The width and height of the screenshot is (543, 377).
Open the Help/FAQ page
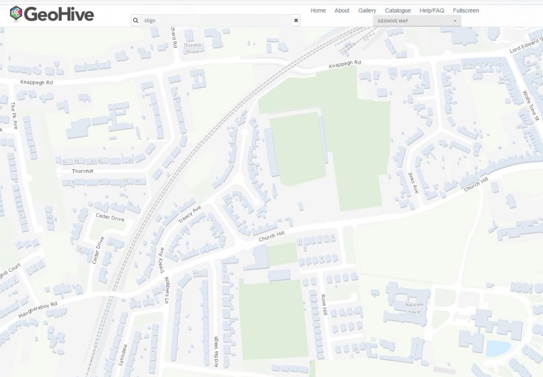[x=432, y=10]
